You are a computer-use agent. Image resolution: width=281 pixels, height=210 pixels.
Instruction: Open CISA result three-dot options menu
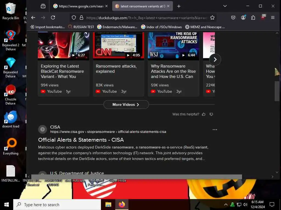[x=215, y=129]
